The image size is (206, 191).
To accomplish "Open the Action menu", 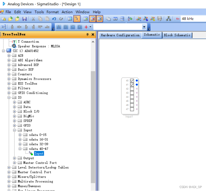I will tap(67, 12).
